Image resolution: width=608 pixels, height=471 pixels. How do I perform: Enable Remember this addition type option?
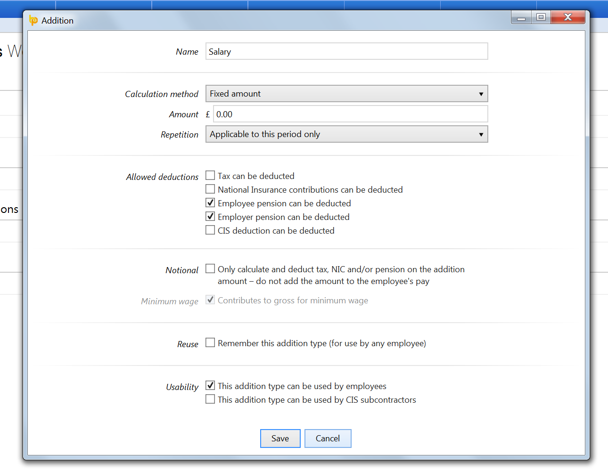coord(210,343)
